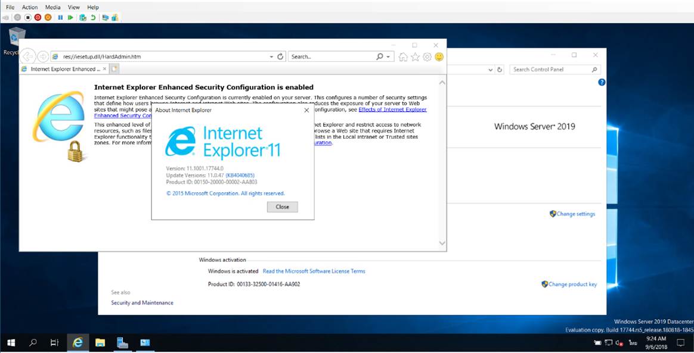The image size is (694, 353).
Task: Click the up arrow of IE's vertical scrollbar
Action: point(442,83)
